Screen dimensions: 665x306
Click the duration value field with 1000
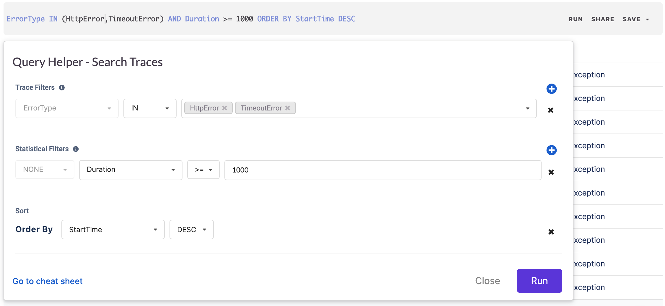[382, 170]
